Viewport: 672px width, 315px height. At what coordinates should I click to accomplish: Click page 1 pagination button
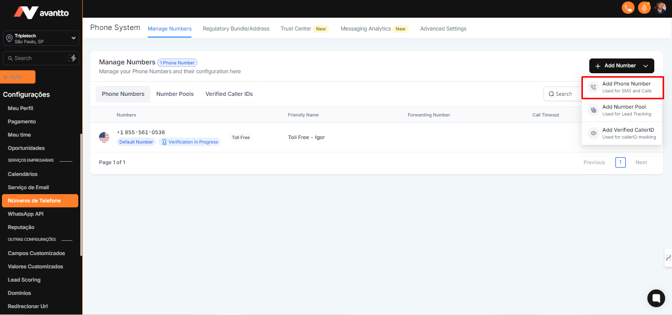pos(620,162)
